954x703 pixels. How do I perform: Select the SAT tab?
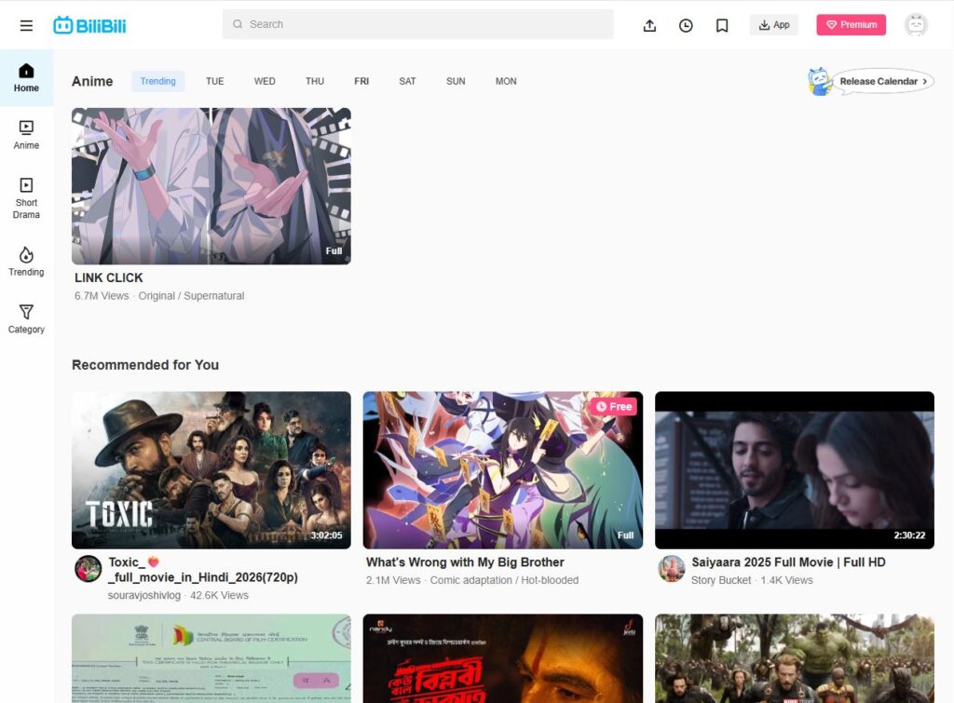[408, 81]
